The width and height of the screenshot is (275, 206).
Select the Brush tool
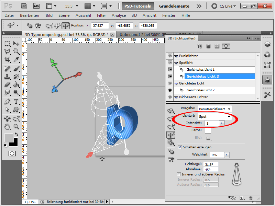(x=16, y=68)
